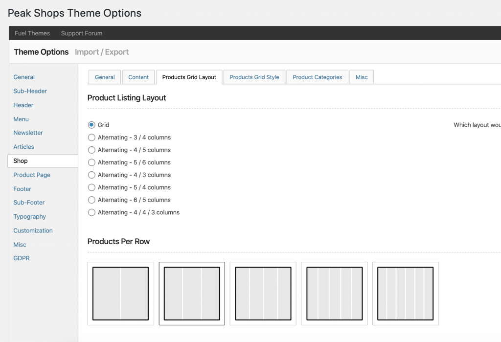Select the Grid layout radio button
Viewport: 501px width, 342px height.
point(91,125)
